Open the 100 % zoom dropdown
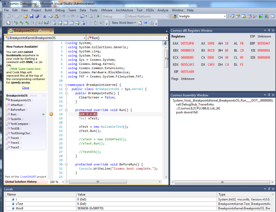 pyautogui.click(x=63, y=182)
